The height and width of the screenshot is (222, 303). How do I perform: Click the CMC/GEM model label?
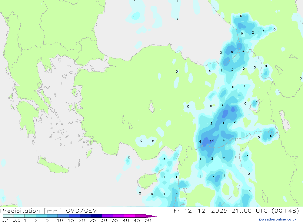(81, 211)
